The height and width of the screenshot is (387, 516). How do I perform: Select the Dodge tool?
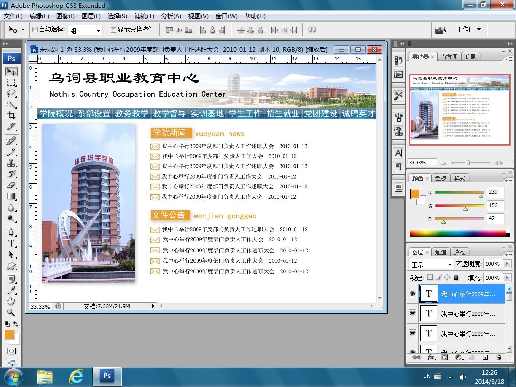point(11,219)
